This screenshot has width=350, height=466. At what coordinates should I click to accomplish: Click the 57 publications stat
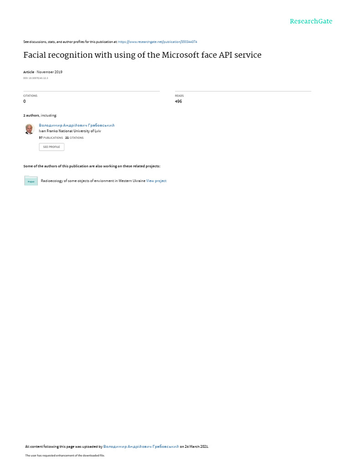point(51,138)
